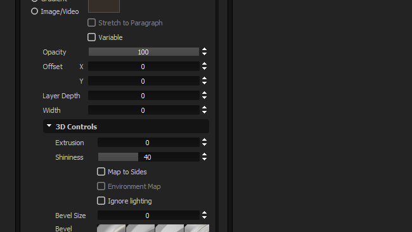Increase Width with the up arrow

205,108
